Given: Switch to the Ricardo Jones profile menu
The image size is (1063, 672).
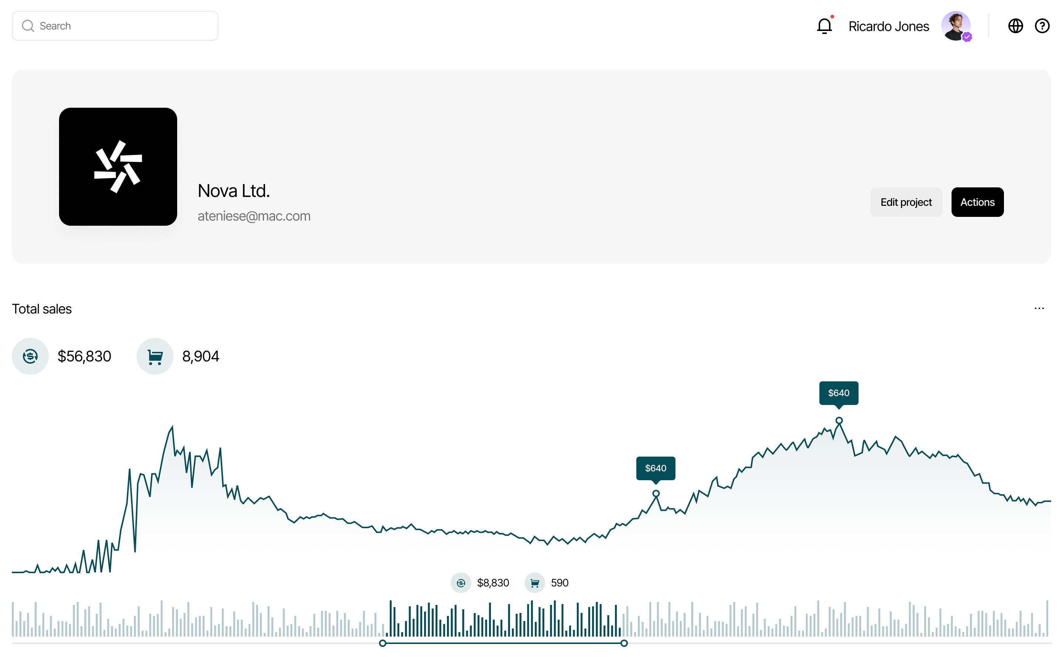Looking at the screenshot, I should (x=889, y=26).
